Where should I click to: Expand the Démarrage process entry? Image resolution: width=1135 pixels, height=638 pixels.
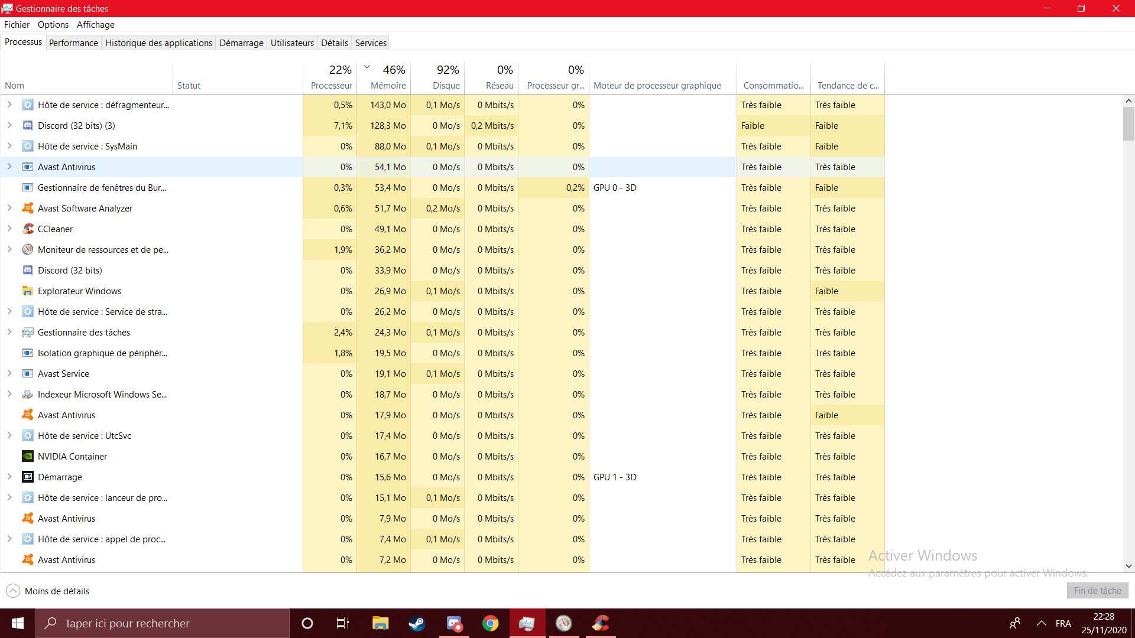point(9,477)
